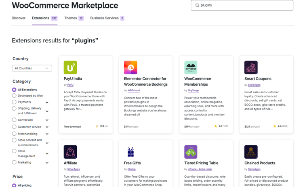Open the PayU vendor link
This screenshot has width=305, height=187.
[x=70, y=85]
